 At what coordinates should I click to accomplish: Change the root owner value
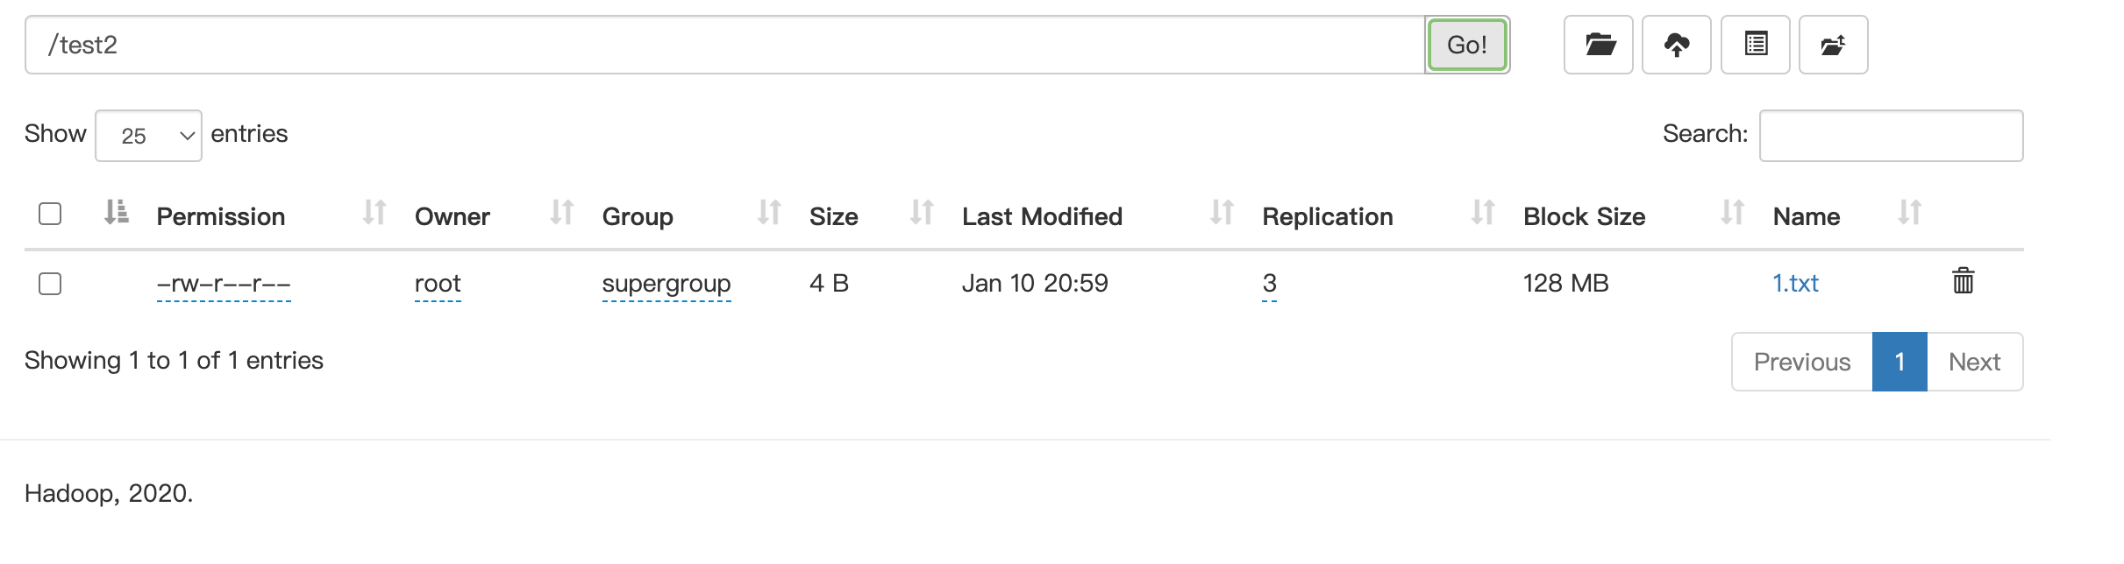pyautogui.click(x=438, y=284)
